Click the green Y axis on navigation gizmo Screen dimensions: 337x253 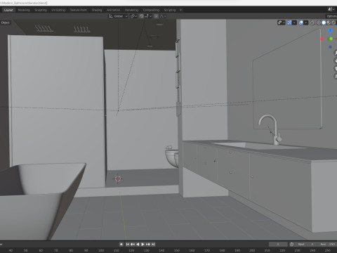point(331,39)
